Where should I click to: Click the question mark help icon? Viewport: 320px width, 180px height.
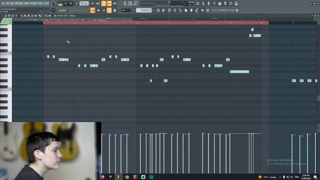214,3
